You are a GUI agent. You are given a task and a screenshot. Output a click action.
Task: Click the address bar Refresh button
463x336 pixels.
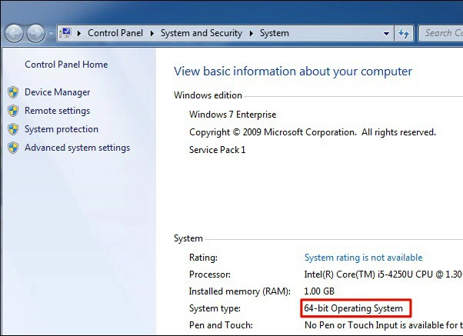(404, 33)
